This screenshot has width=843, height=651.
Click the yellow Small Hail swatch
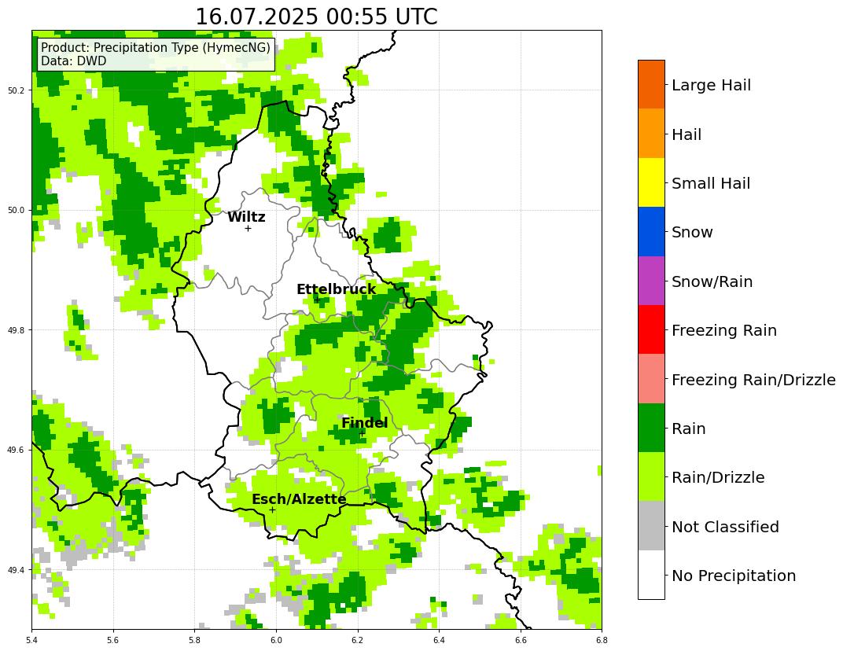[651, 182]
